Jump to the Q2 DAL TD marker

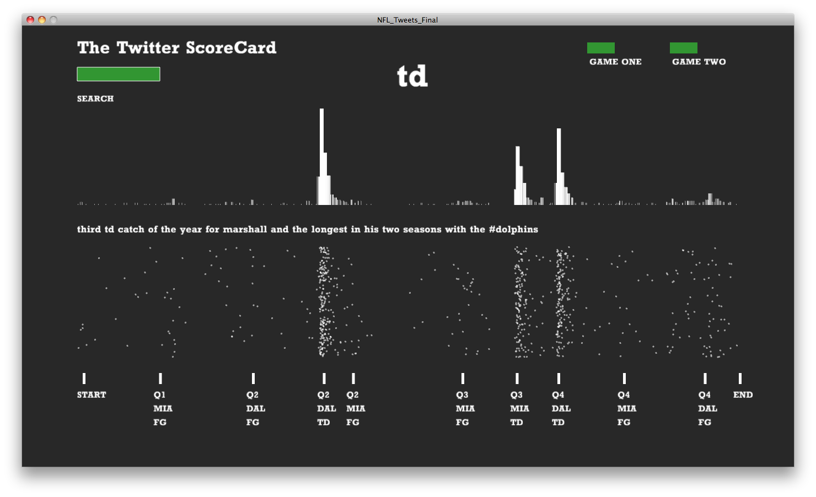324,379
